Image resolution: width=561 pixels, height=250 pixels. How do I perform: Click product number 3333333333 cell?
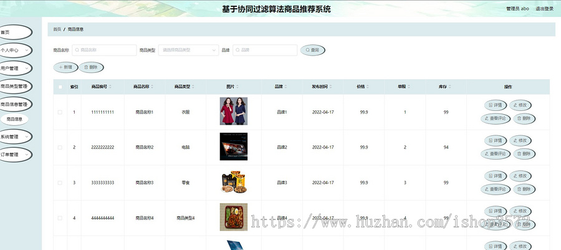tap(103, 183)
